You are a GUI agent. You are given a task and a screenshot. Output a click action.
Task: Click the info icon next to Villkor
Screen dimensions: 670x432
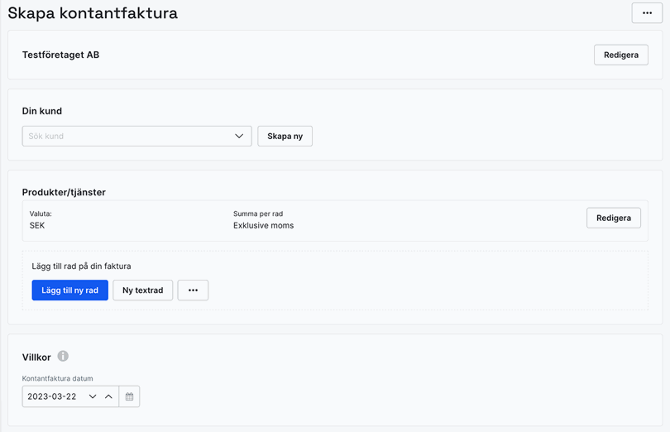click(x=63, y=356)
